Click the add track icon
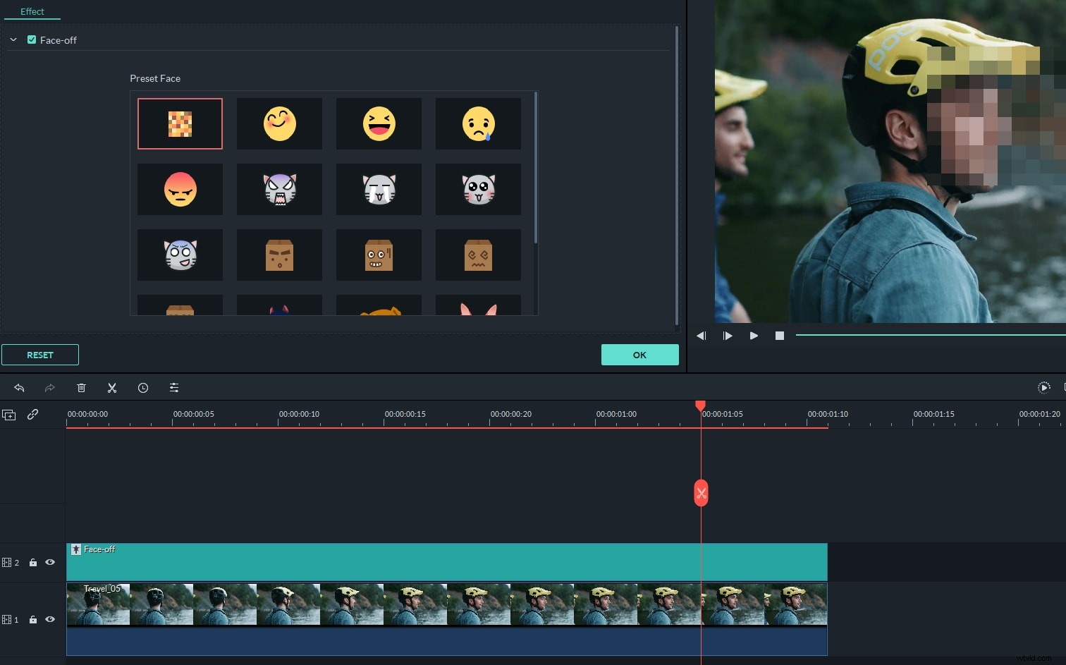Screen dimensions: 1066x665 (9, 415)
